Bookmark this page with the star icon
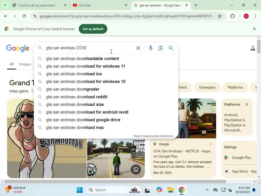The height and width of the screenshot is (196, 261). coord(219,16)
